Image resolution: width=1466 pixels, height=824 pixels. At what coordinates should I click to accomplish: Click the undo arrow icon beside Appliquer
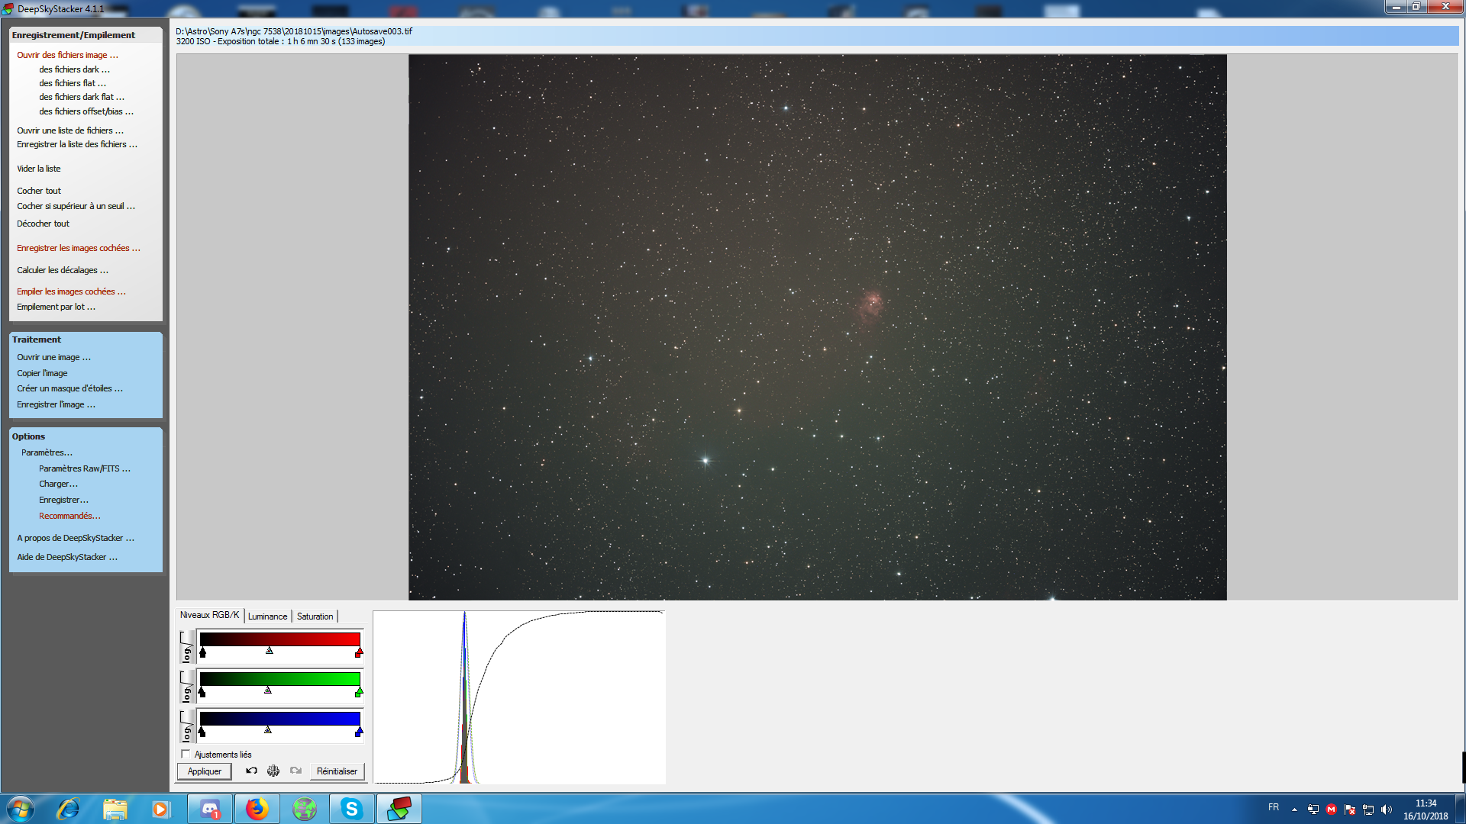point(251,771)
